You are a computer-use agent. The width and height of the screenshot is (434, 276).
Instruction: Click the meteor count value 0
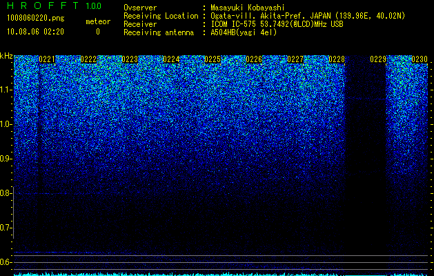click(98, 32)
